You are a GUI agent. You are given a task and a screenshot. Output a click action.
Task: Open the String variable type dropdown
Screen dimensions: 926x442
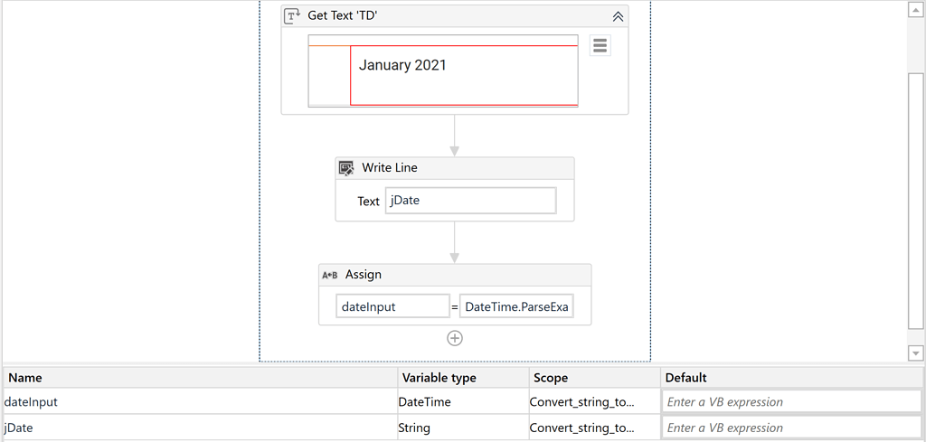tap(462, 428)
